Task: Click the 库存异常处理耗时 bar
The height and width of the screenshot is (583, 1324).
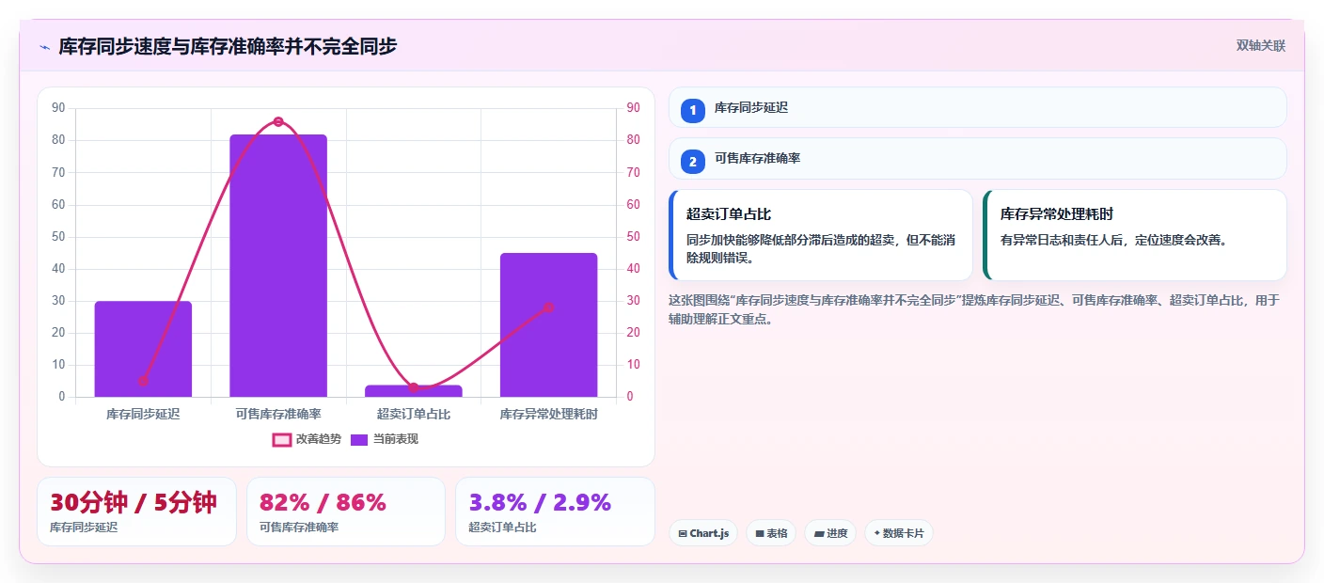Action: (548, 324)
